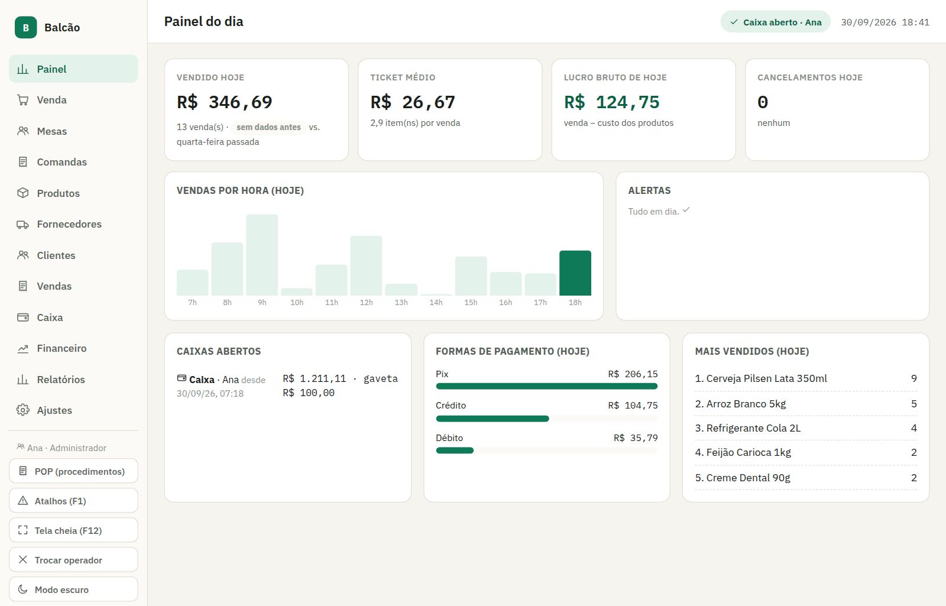This screenshot has height=606, width=946.
Task: Click the dark green 18h sales bar
Action: pos(575,273)
